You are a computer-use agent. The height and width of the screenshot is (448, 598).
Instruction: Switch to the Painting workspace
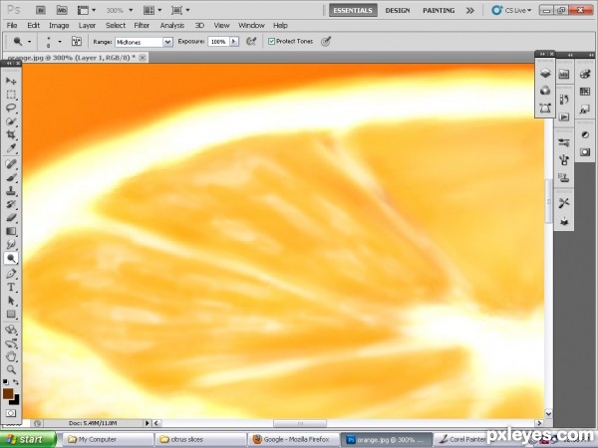[439, 10]
